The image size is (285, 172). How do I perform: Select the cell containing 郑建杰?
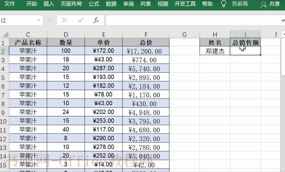click(x=215, y=51)
